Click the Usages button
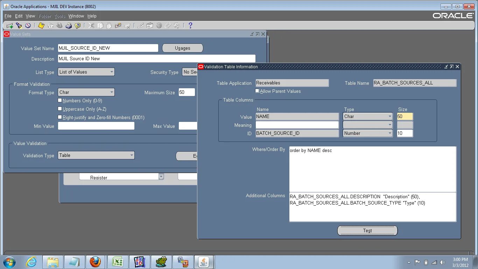This screenshot has height=269, width=478. [x=182, y=48]
